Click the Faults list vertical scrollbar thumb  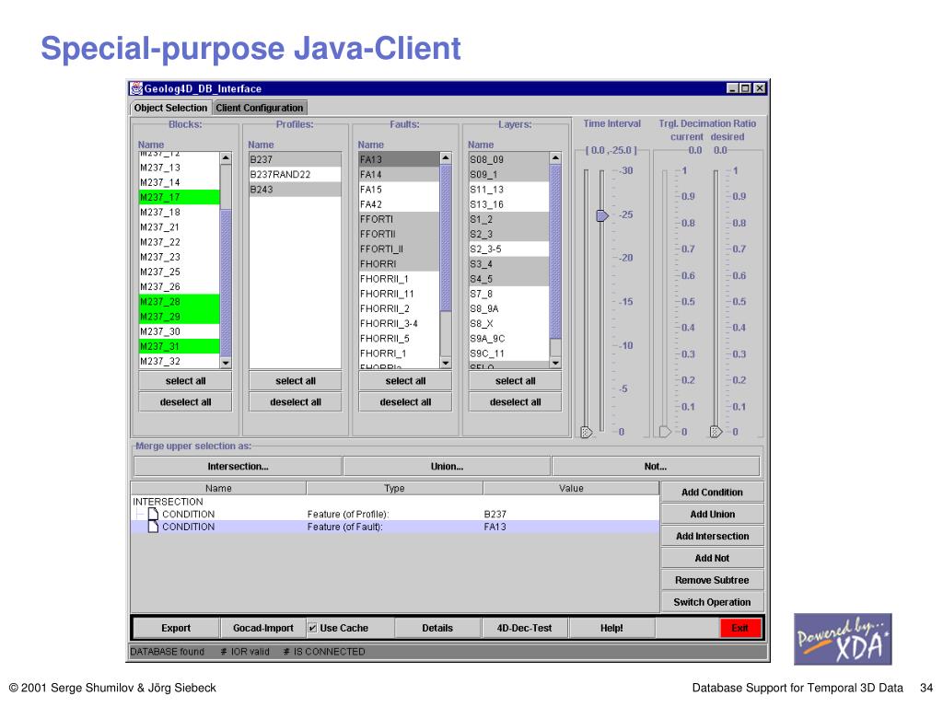pyautogui.click(x=446, y=238)
